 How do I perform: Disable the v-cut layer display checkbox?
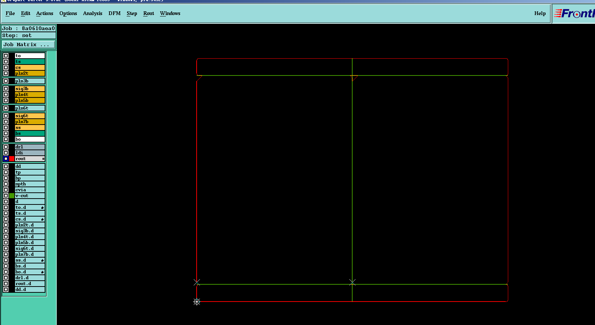[x=6, y=196]
